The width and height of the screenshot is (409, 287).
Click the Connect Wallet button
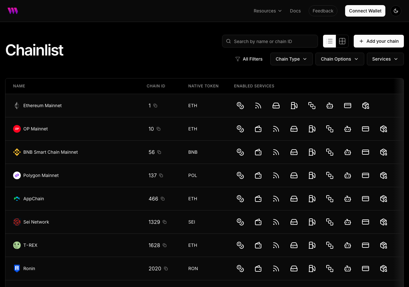pyautogui.click(x=365, y=11)
